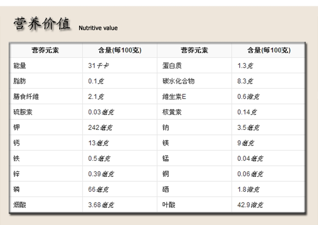
Task: Click the 2.1克 fiber value
Action: click(96, 96)
